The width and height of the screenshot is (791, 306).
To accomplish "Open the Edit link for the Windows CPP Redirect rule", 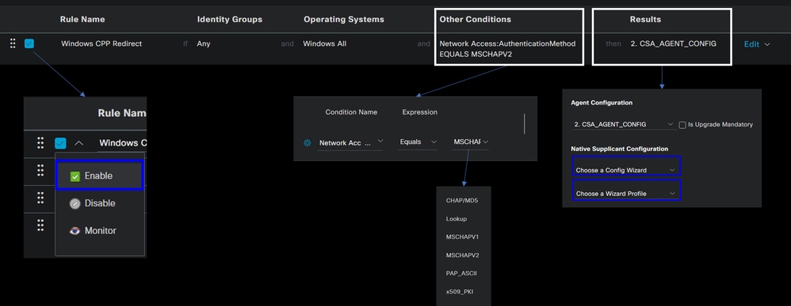I will 751,44.
